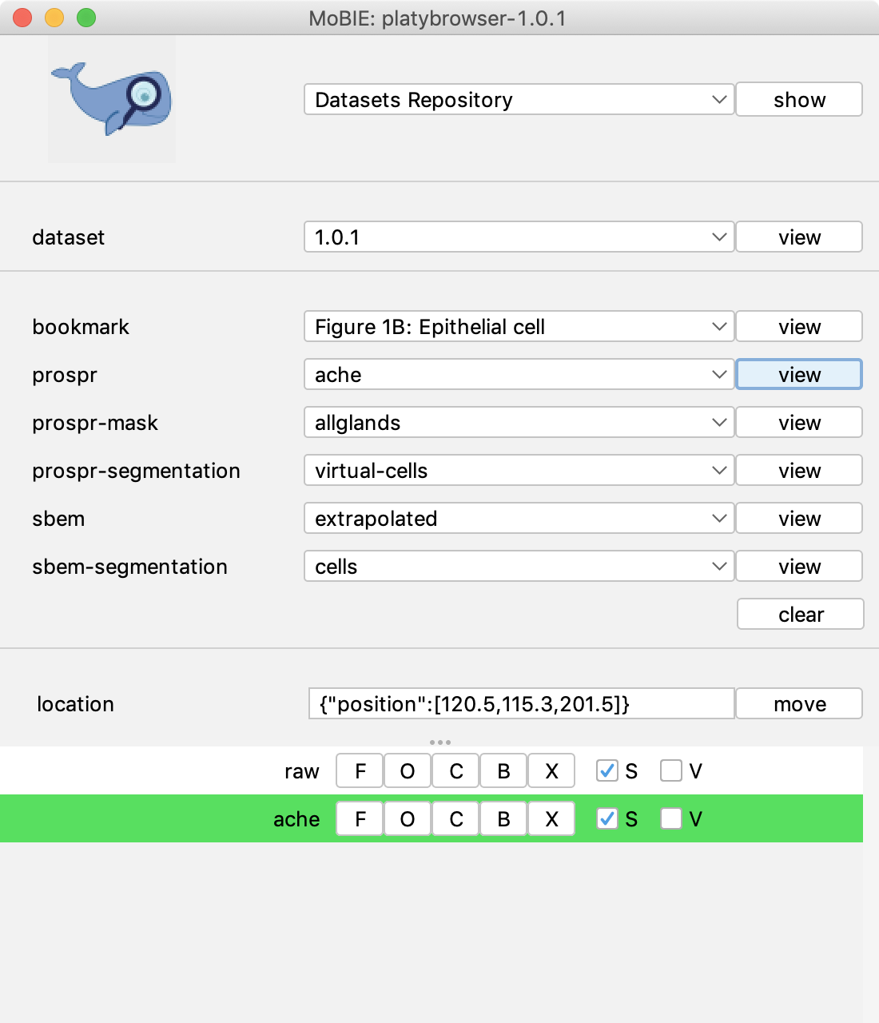Click the C color button for the raw layer
Screen dimensions: 879x1023
[x=455, y=770]
